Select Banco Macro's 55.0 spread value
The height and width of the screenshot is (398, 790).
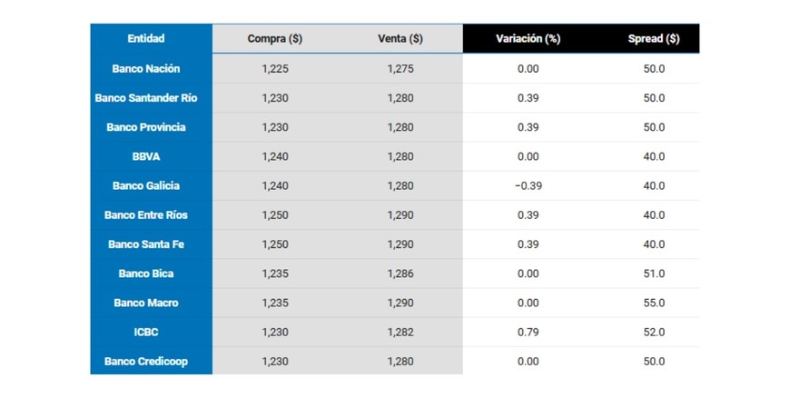click(654, 303)
